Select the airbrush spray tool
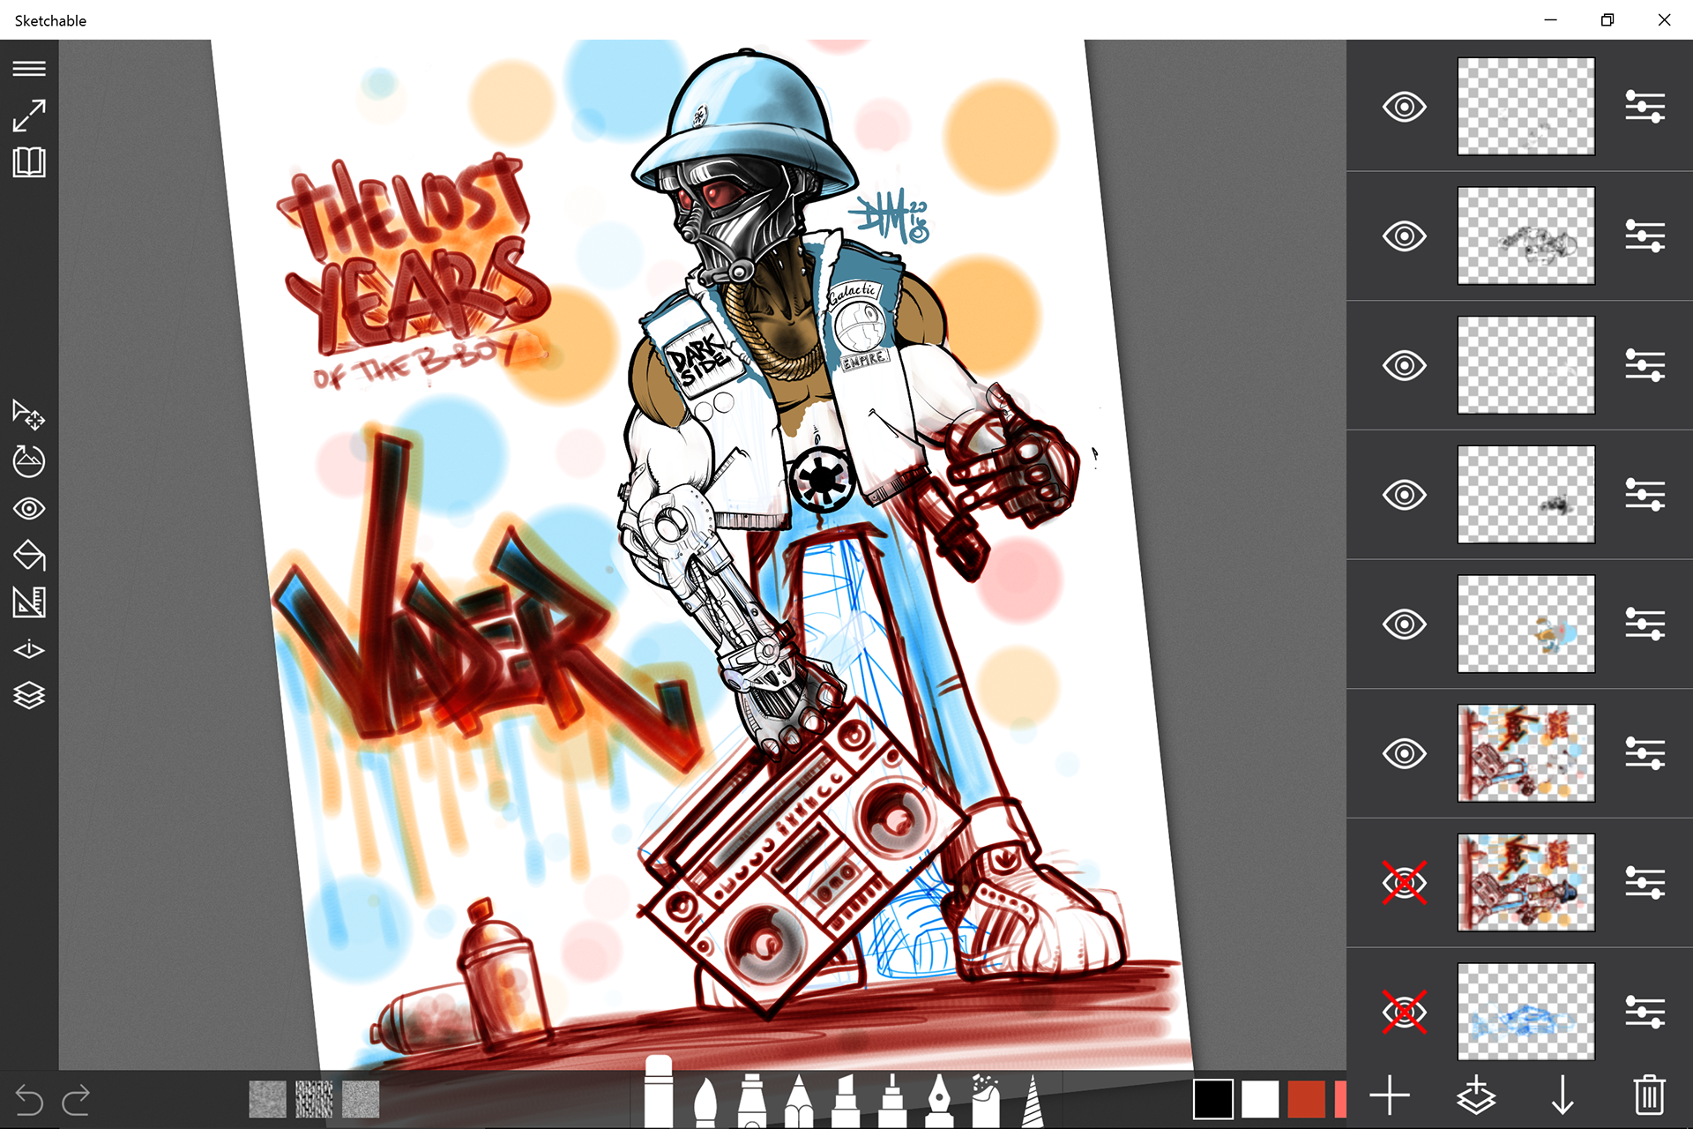The width and height of the screenshot is (1693, 1129). (986, 1100)
